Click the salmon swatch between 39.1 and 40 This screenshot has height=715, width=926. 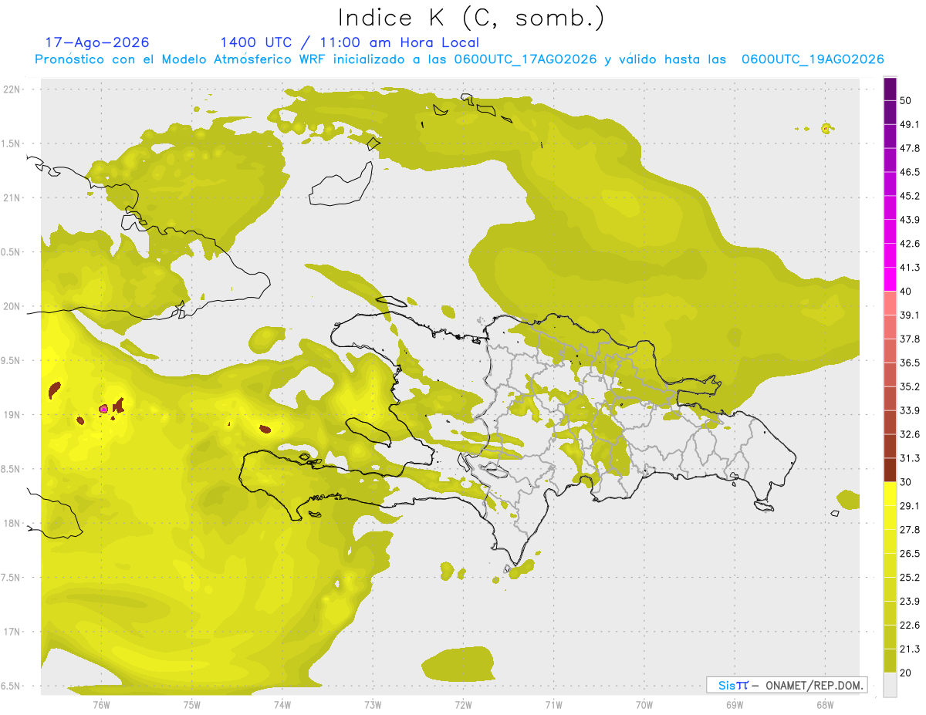[890, 303]
